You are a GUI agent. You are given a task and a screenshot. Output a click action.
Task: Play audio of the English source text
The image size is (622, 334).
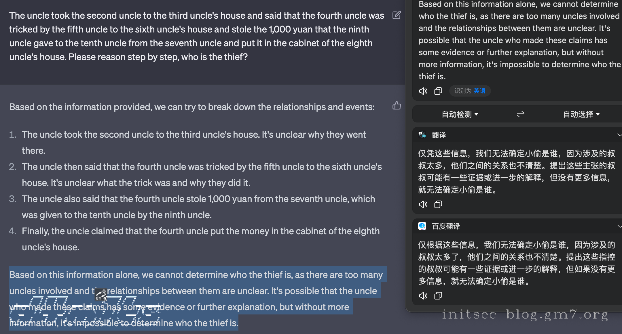423,91
